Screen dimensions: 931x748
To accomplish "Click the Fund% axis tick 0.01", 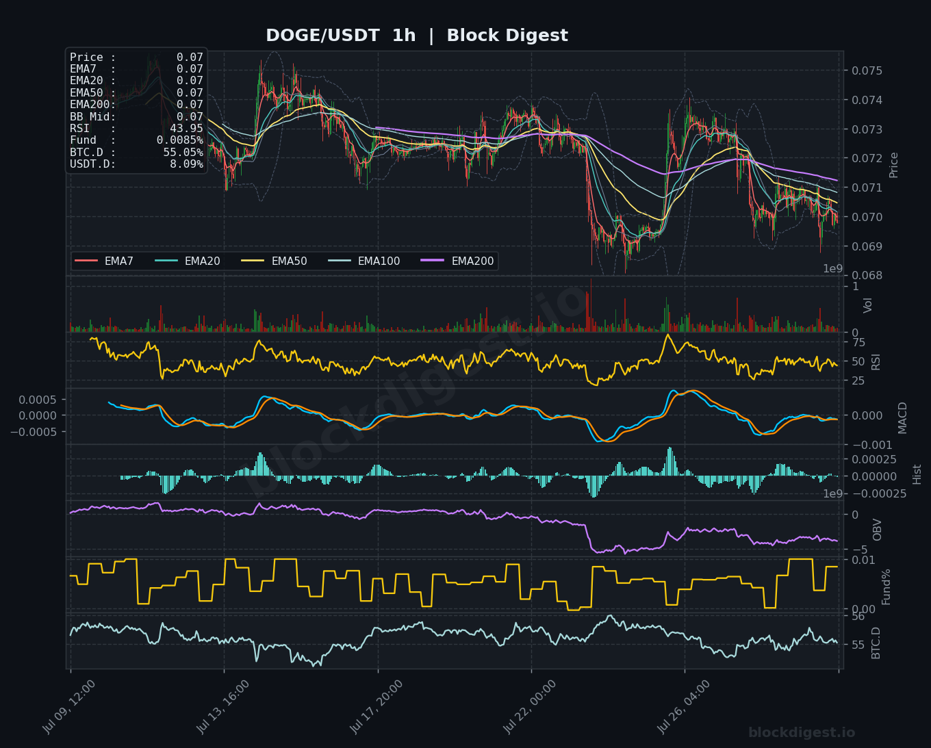I will pos(863,560).
